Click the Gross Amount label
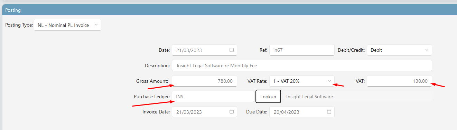 [x=152, y=81]
